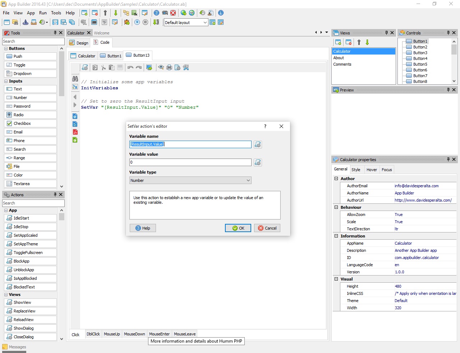Click the red lifebuoy icon in top toolbar
The width and height of the screenshot is (460, 353).
point(173,13)
